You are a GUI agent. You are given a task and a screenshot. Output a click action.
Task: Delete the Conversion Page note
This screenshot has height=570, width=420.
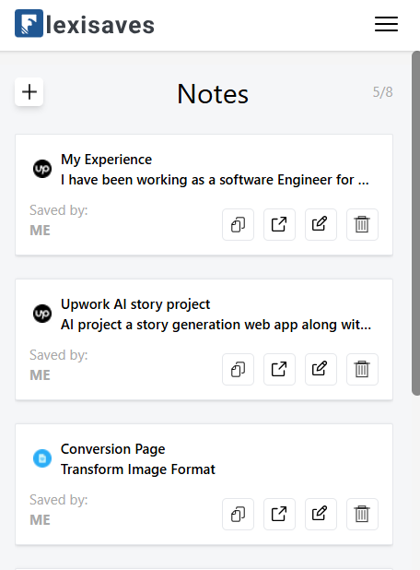point(362,514)
